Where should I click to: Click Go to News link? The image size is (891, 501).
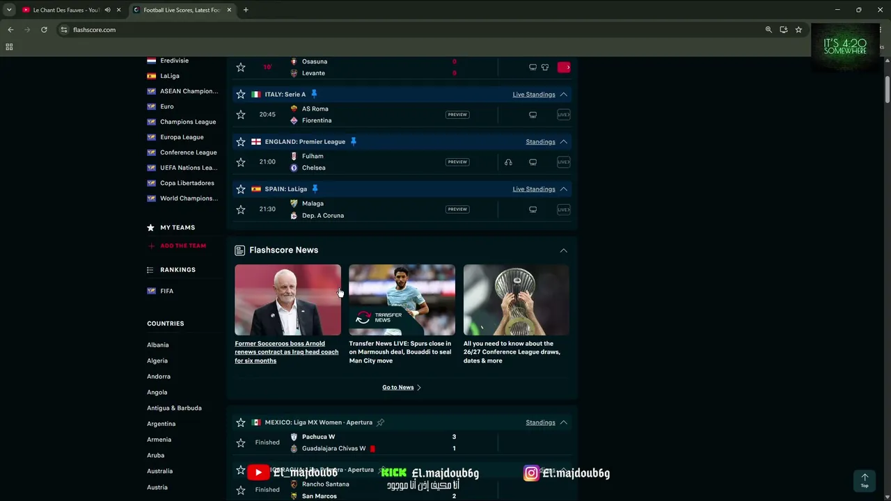click(402, 388)
